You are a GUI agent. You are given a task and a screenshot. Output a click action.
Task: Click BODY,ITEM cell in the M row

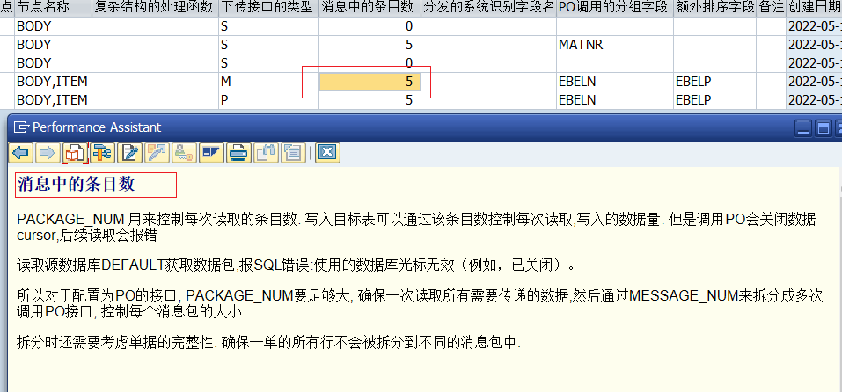[x=53, y=82]
